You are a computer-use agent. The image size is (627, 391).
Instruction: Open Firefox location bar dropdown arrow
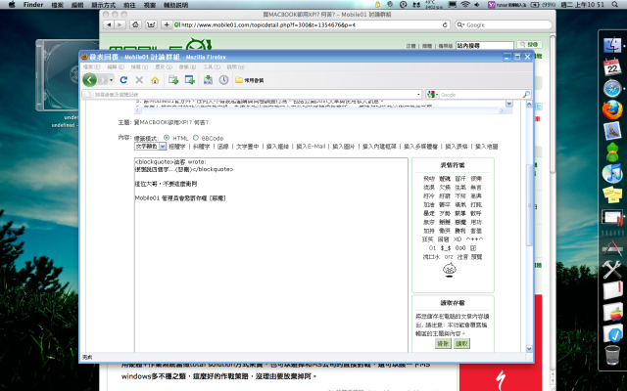point(418,95)
